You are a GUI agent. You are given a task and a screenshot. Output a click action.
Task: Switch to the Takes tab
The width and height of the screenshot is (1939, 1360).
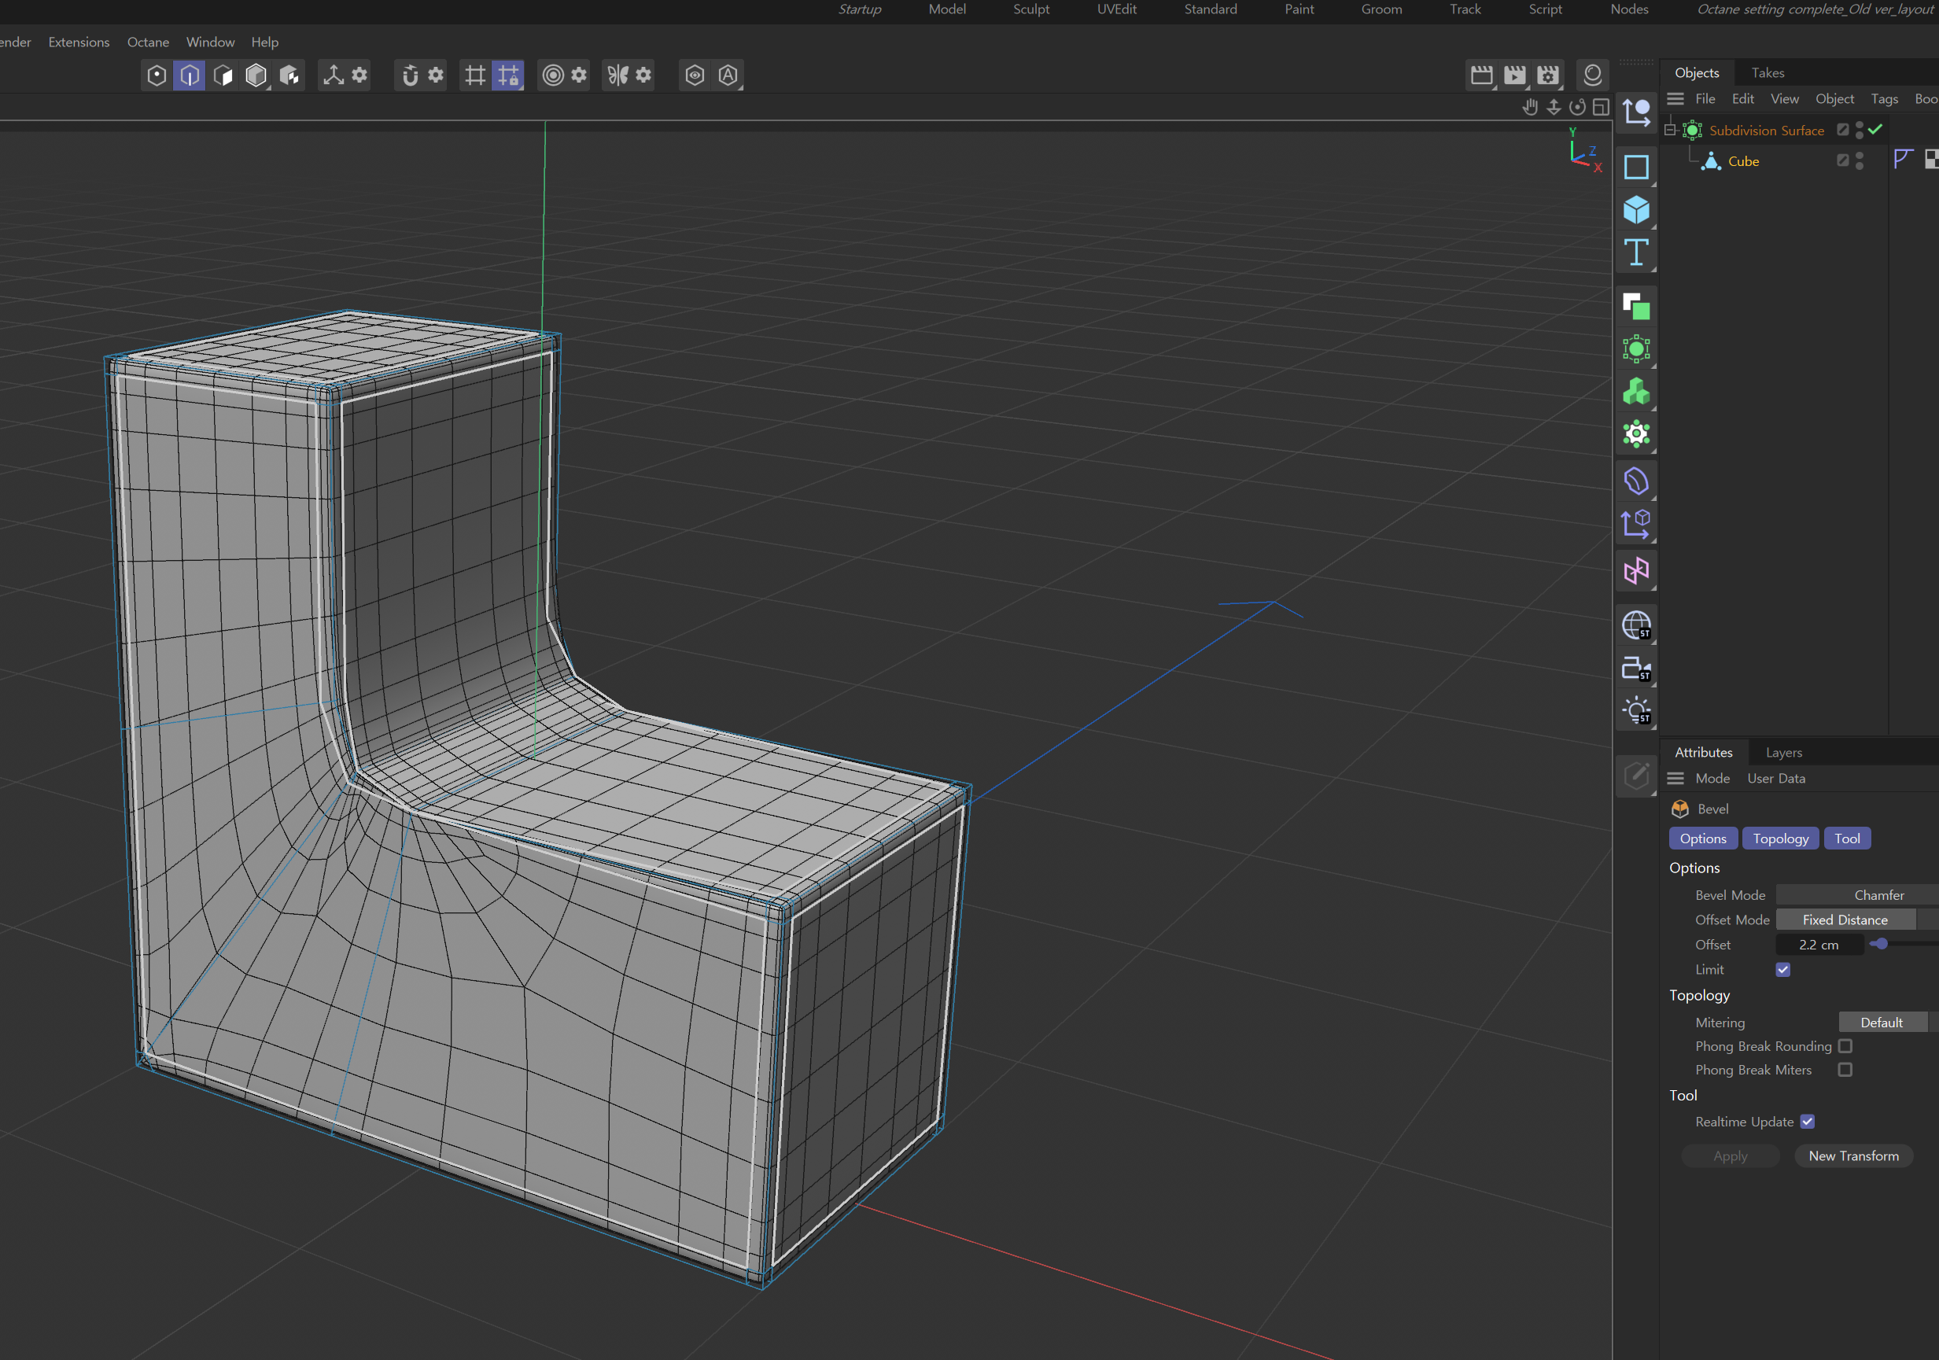tap(1768, 72)
